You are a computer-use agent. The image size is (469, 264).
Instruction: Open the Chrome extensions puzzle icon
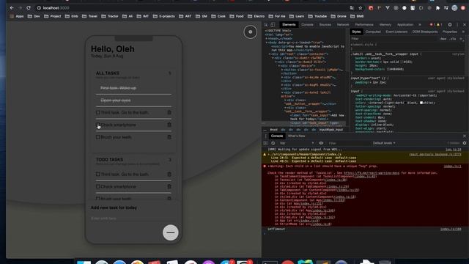click(437, 8)
